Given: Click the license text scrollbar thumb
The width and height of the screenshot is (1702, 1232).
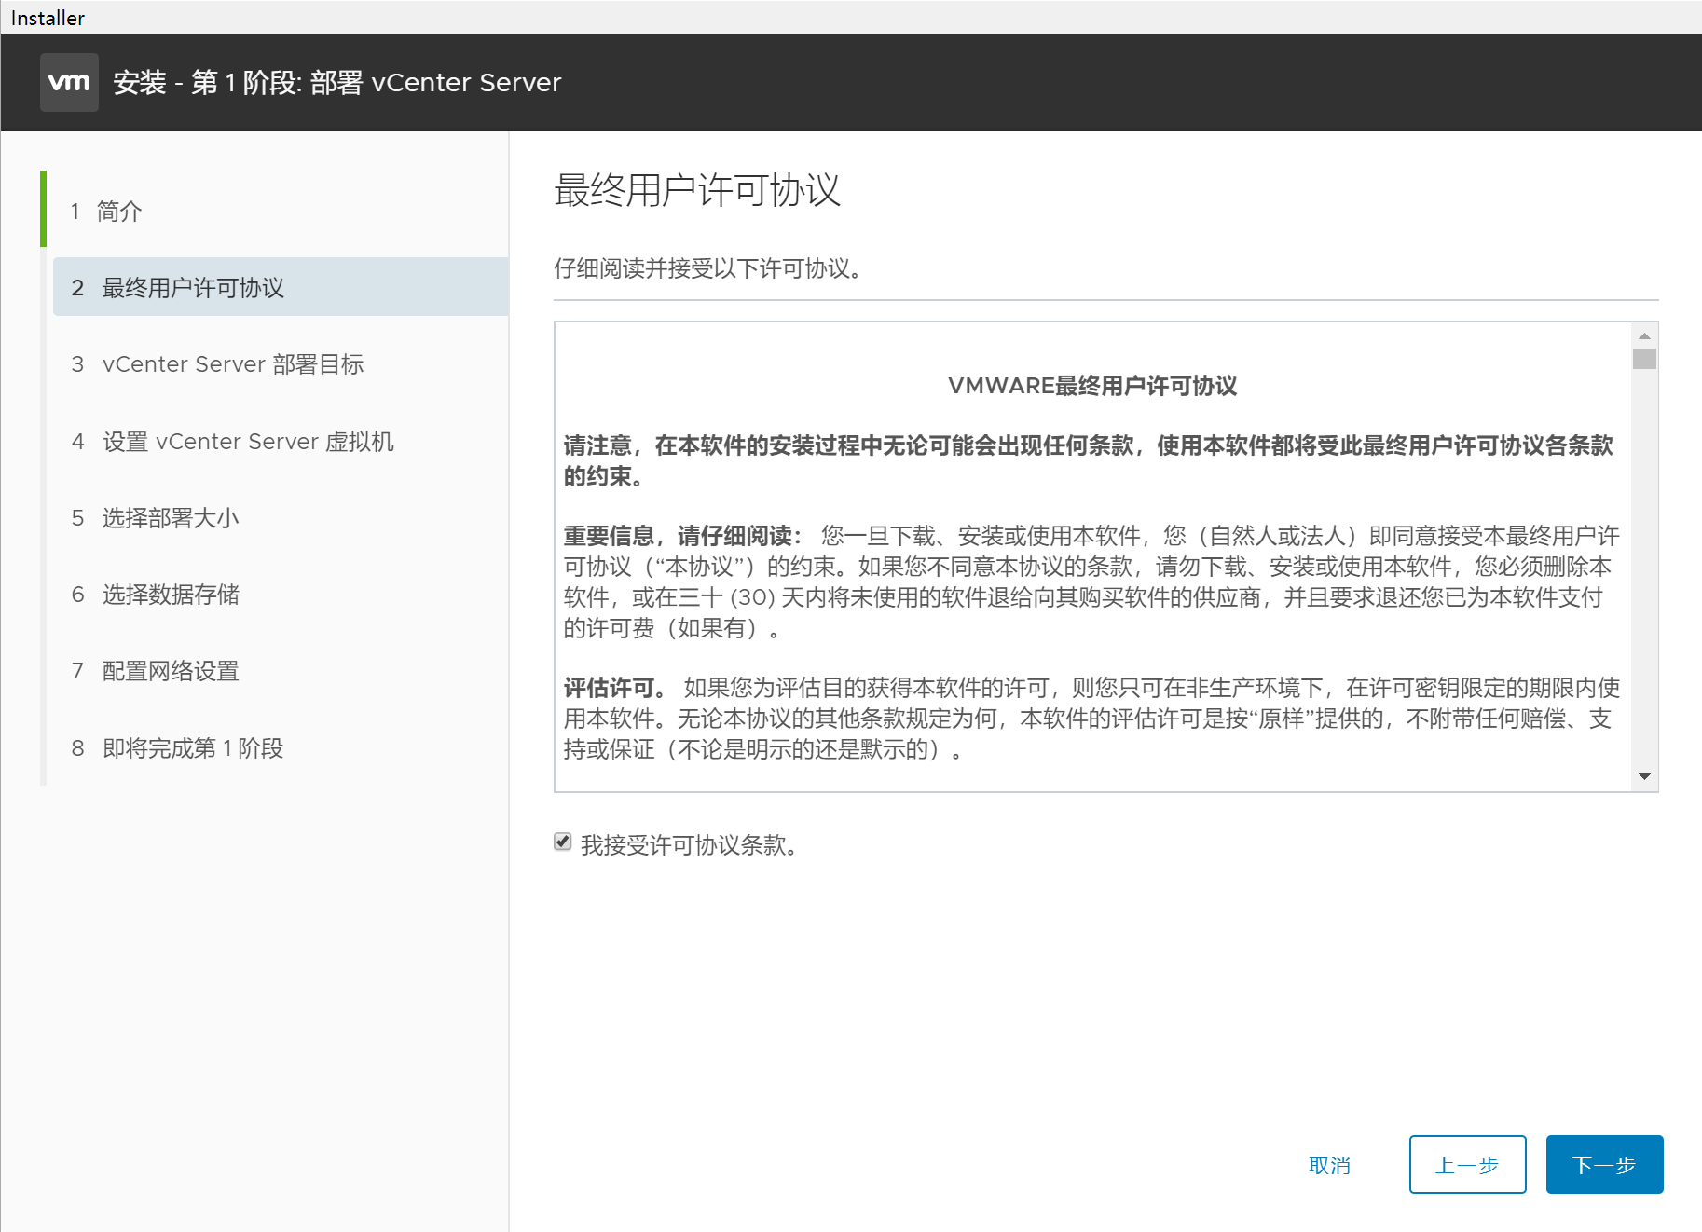Looking at the screenshot, I should 1644,359.
